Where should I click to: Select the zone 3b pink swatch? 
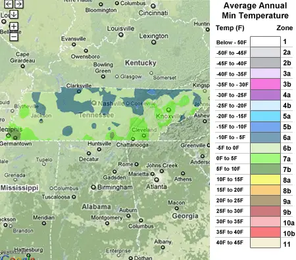[265, 84]
